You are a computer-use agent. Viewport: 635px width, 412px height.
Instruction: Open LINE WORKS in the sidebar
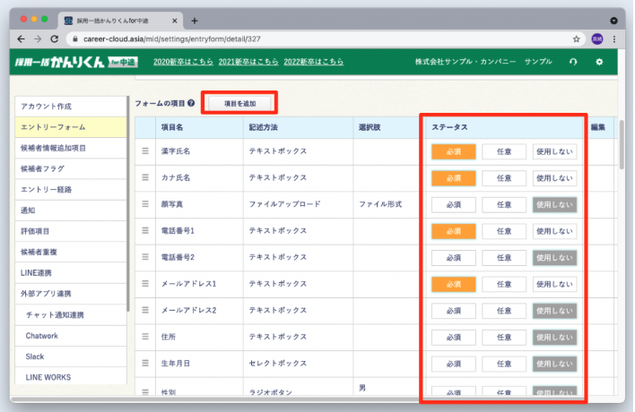[x=71, y=377]
